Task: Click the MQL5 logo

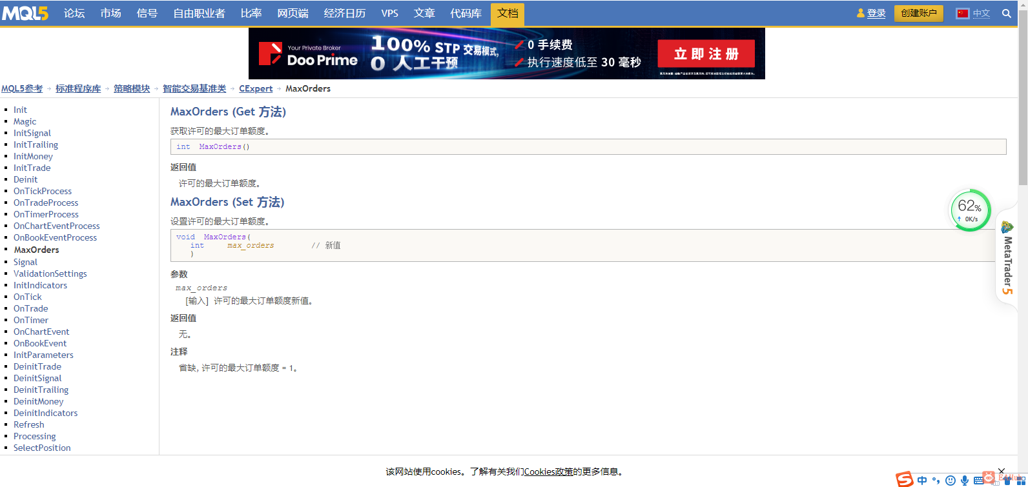Action: point(25,13)
